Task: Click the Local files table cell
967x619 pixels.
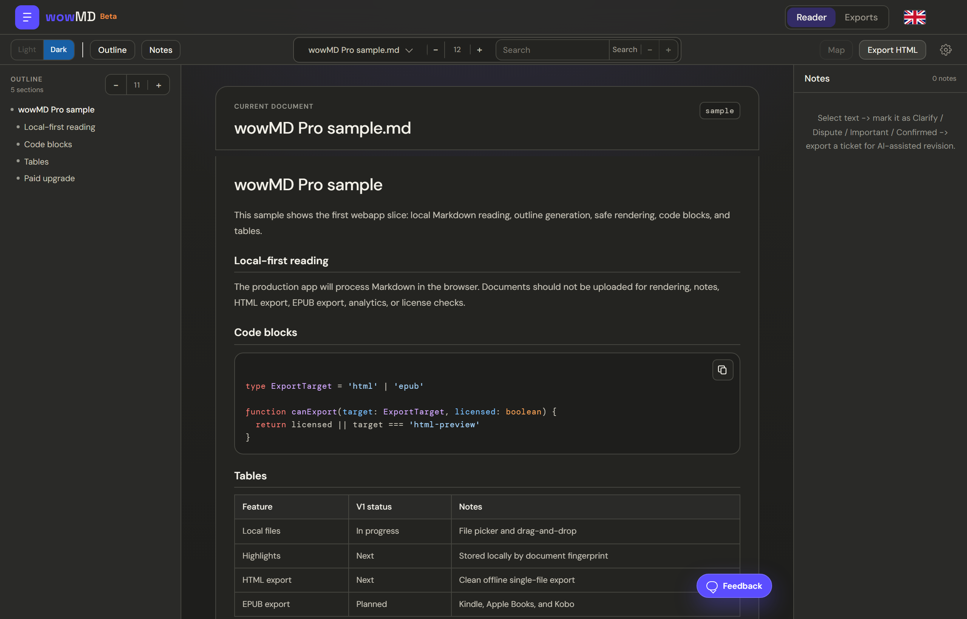Action: point(291,531)
